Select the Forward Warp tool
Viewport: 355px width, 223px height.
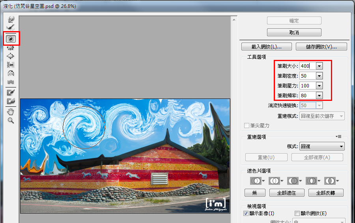11,19
